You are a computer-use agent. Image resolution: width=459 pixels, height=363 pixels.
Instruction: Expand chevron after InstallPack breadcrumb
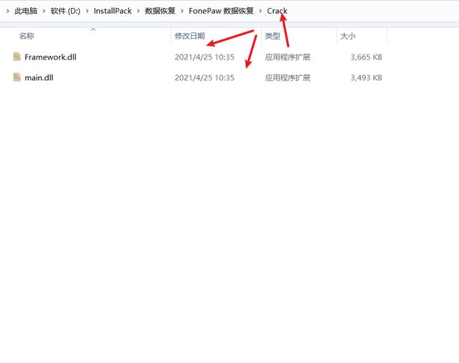point(138,11)
